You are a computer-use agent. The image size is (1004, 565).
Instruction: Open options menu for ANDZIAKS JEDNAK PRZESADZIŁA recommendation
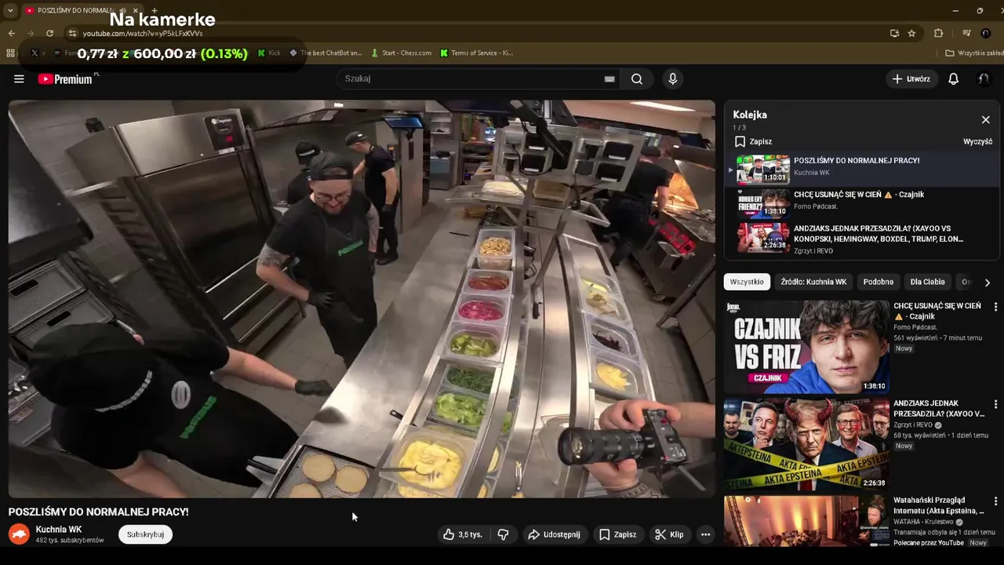click(996, 404)
